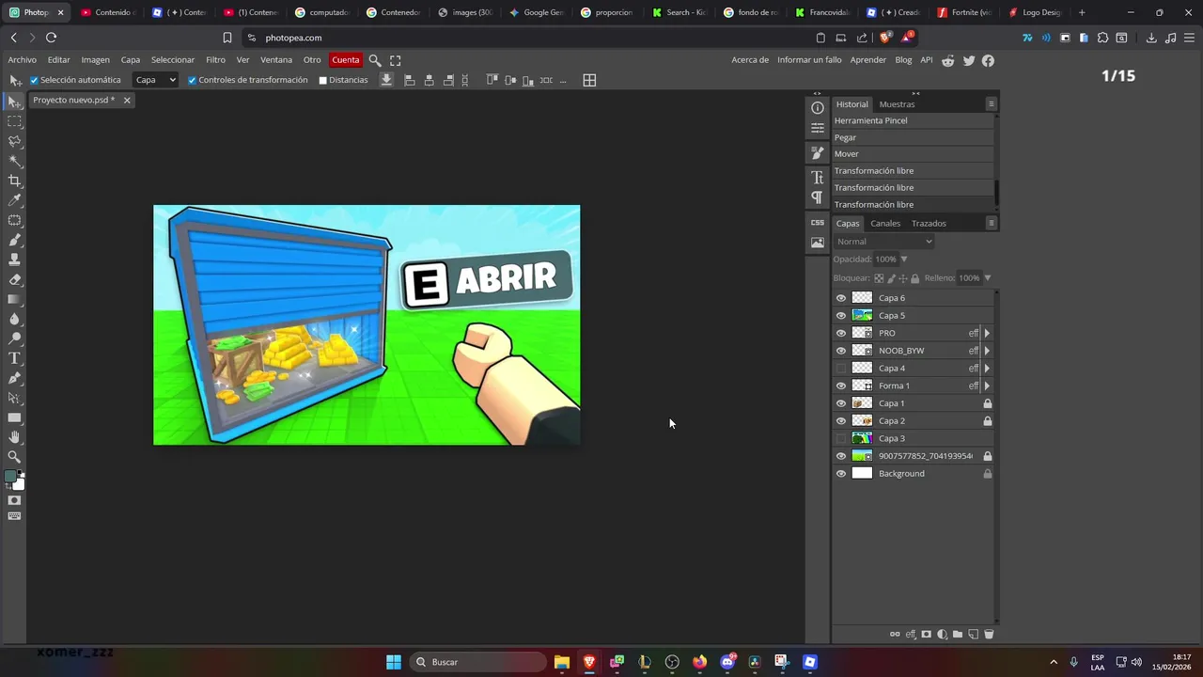
Task: Hide the Capa 5 layer
Action: pos(841,316)
